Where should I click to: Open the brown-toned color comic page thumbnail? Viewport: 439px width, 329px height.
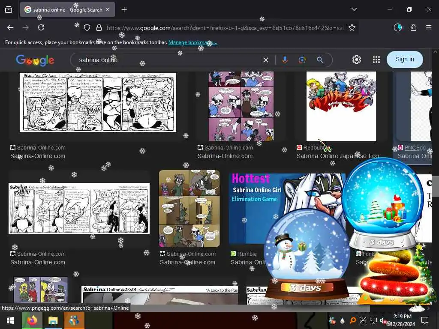click(x=189, y=209)
